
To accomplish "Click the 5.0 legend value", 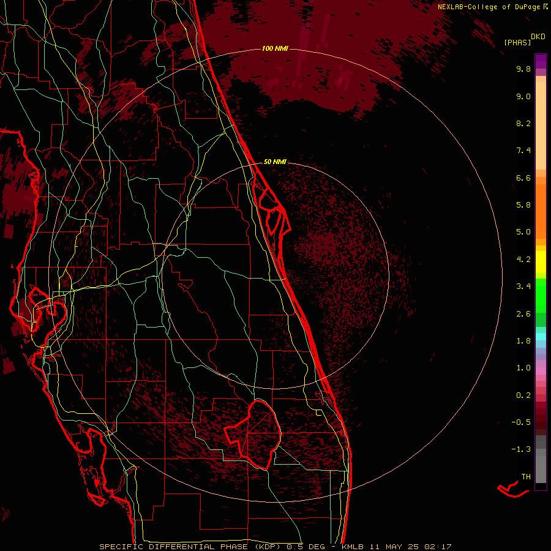I will pos(523,232).
